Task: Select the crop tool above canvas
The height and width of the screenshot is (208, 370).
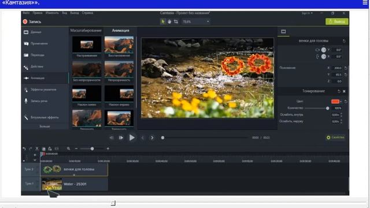Action: (176, 21)
